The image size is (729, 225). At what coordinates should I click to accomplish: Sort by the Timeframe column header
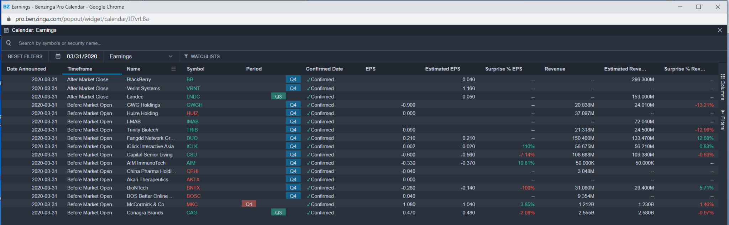tap(80, 69)
